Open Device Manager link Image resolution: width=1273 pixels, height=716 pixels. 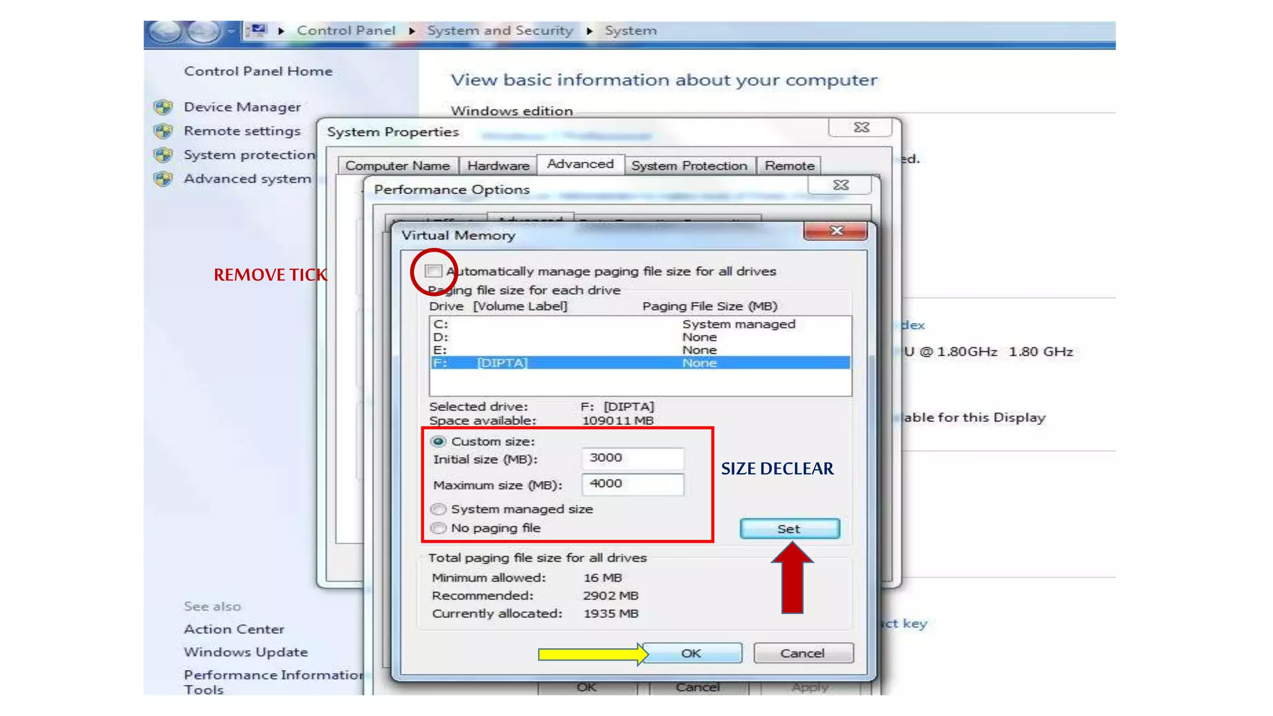(242, 107)
